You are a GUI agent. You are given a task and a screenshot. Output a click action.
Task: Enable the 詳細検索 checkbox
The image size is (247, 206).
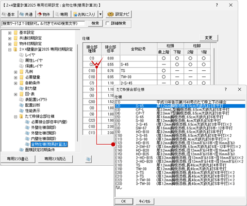108,23
